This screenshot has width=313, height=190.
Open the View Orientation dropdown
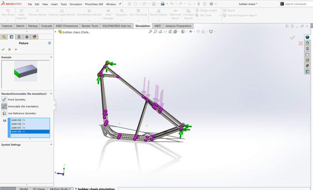pyautogui.click(x=187, y=32)
